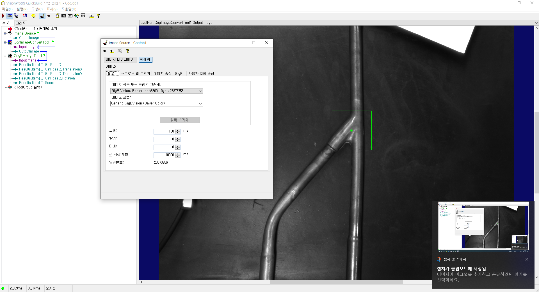Uncheck the 시간 제한 timeout checkbox
This screenshot has height=292, width=539.
(111, 154)
